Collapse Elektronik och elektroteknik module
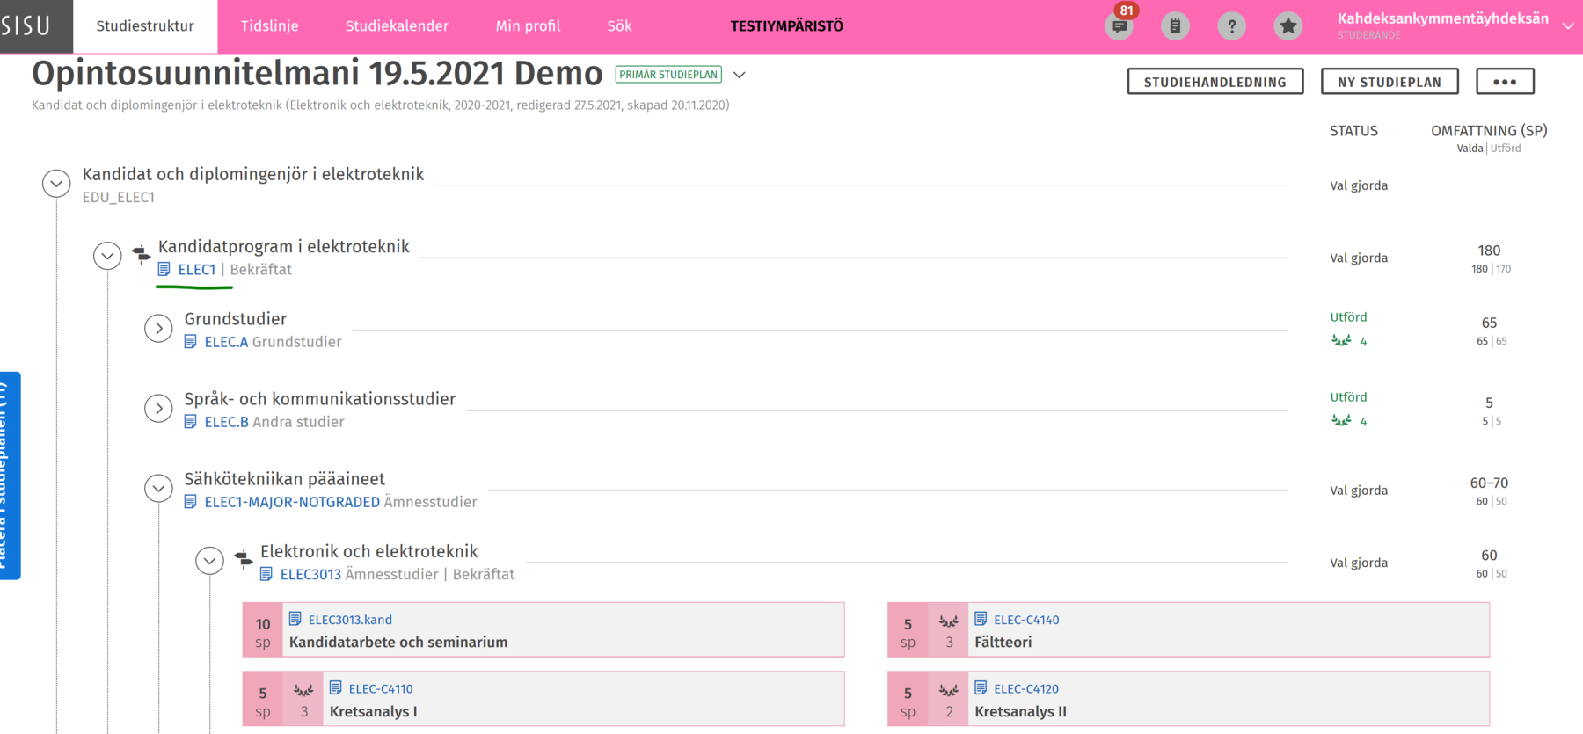This screenshot has height=734, width=1583. click(209, 560)
